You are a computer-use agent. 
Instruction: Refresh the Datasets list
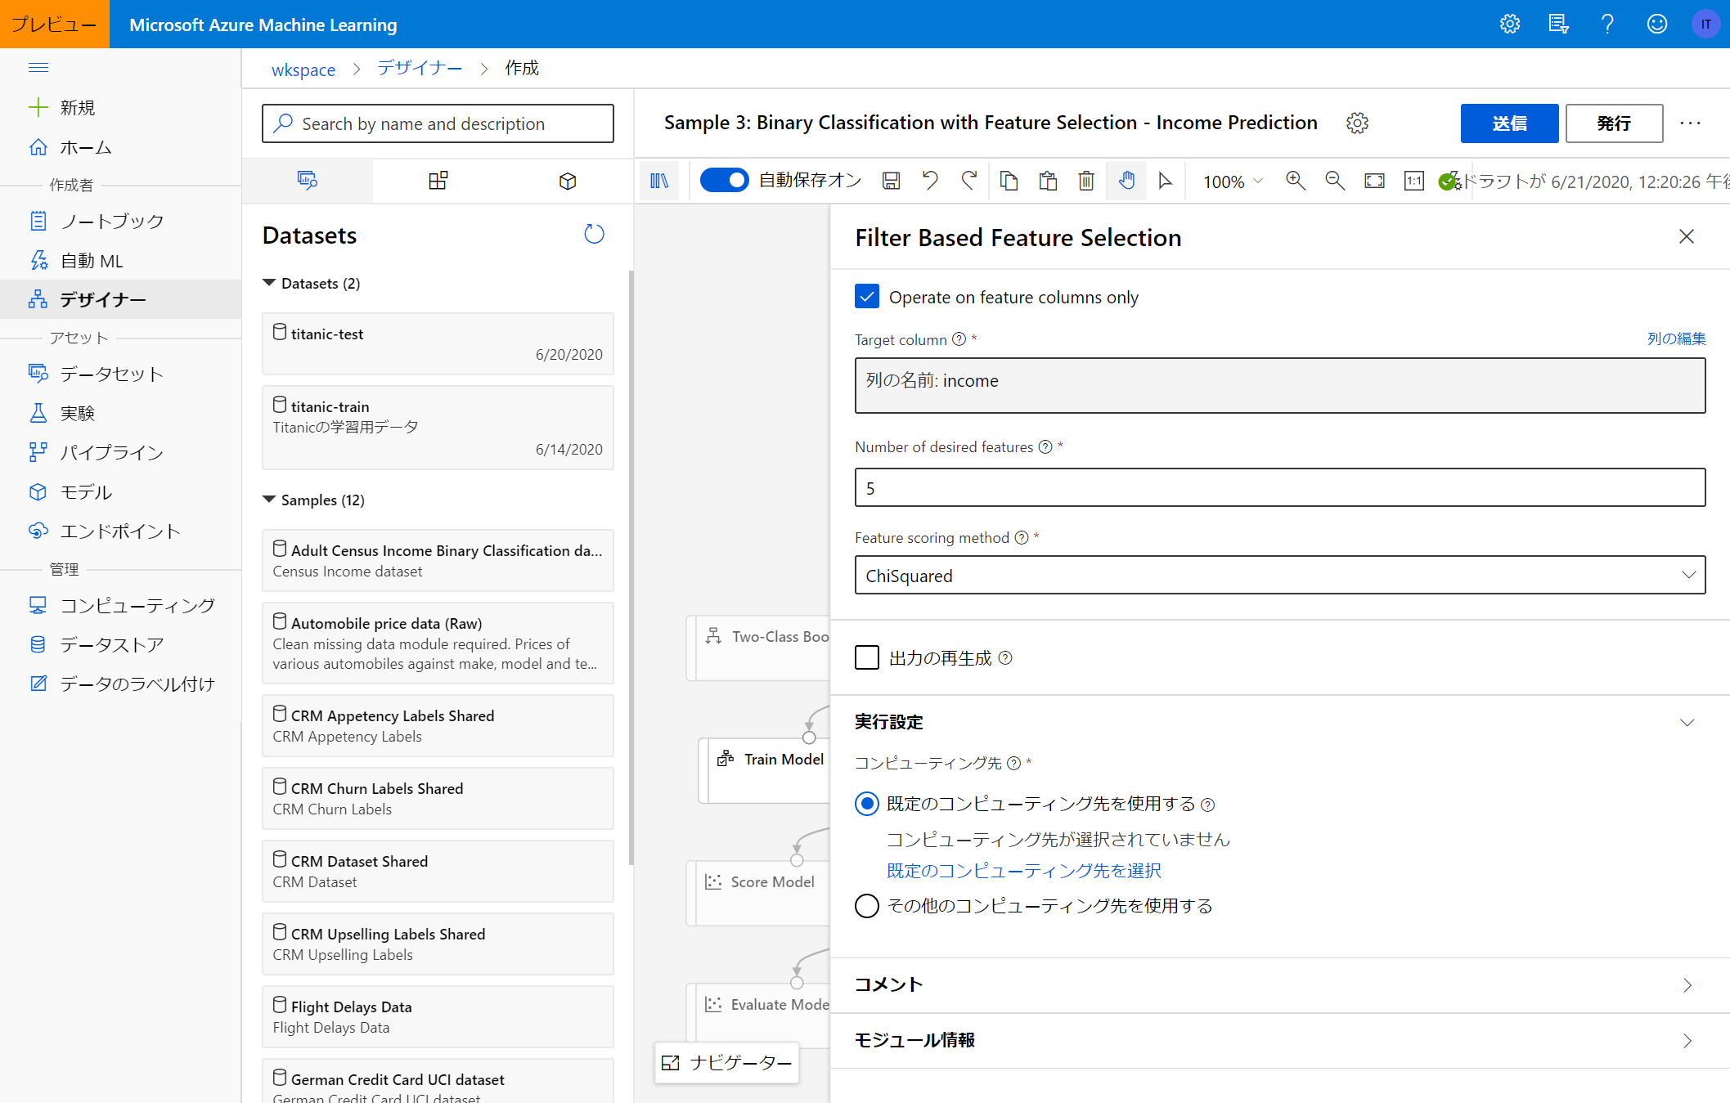click(594, 235)
